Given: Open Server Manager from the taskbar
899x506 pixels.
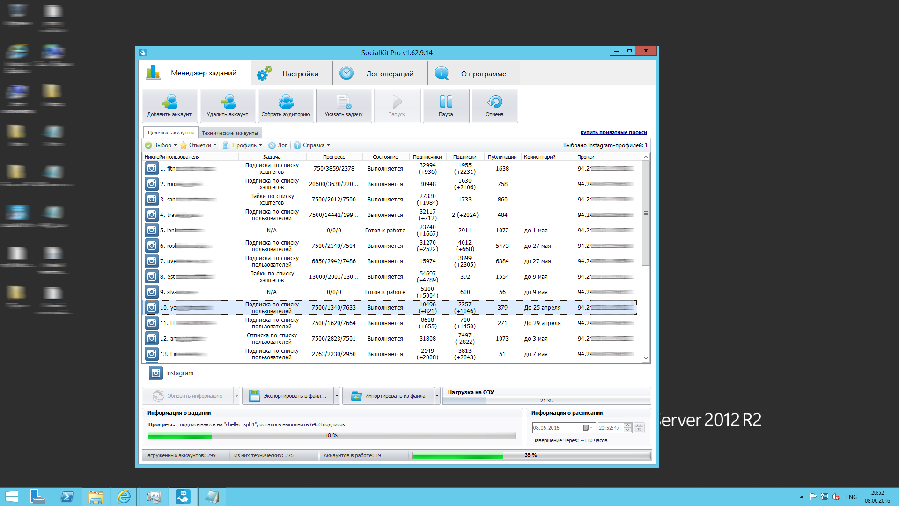Looking at the screenshot, I should point(37,497).
